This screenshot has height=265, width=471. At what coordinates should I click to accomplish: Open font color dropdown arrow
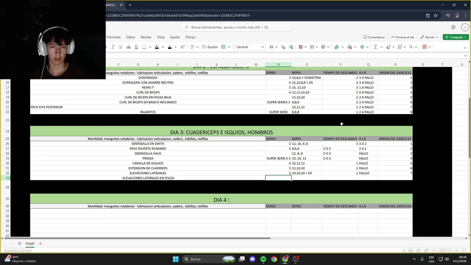click(175, 47)
